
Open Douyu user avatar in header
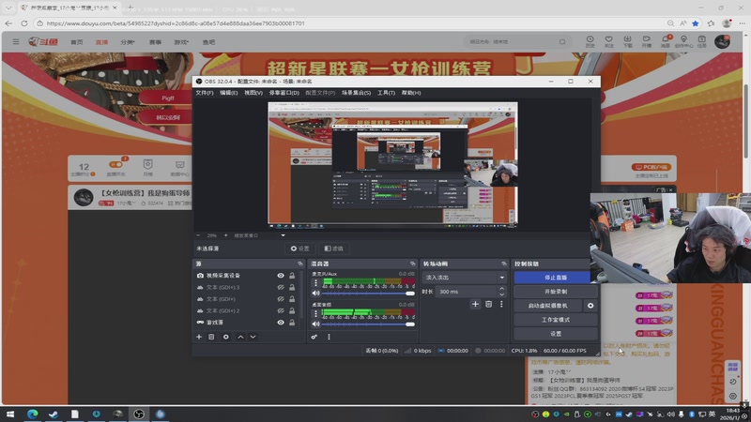pos(722,41)
